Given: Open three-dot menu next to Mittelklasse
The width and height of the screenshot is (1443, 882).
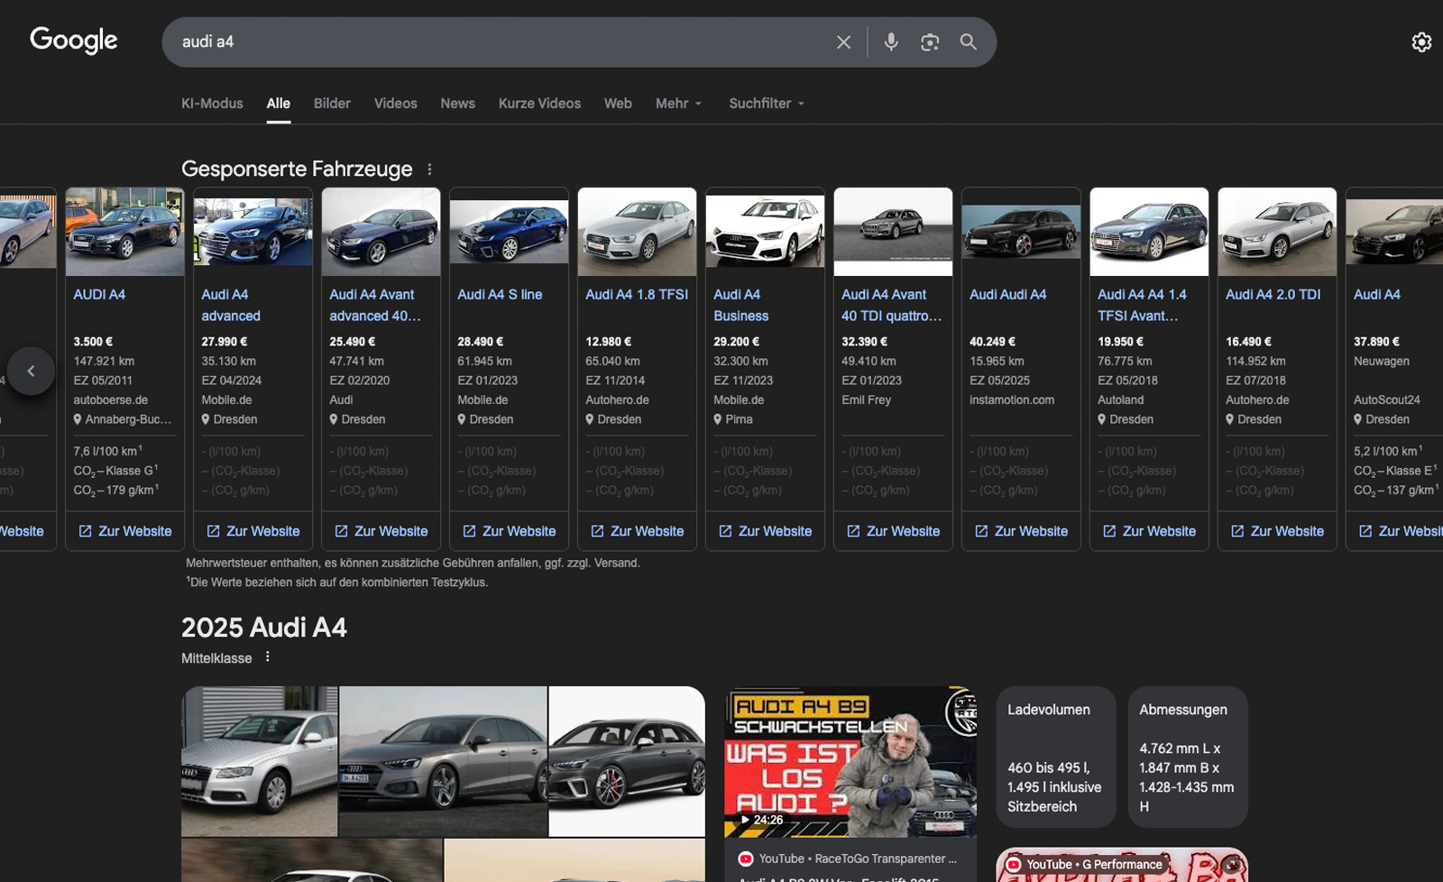Looking at the screenshot, I should click(x=268, y=657).
